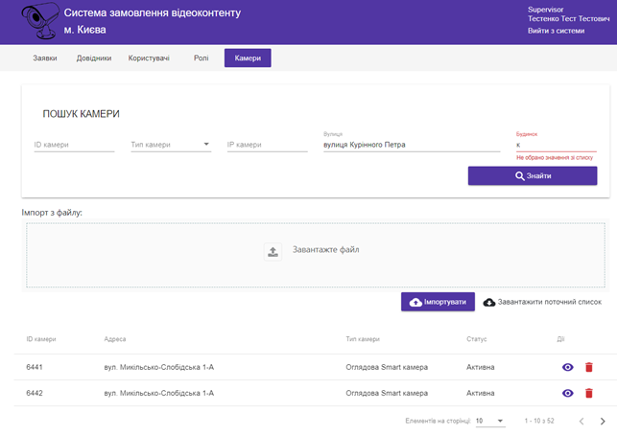Click the Імпортувати button
This screenshot has height=435, width=617.
click(438, 302)
